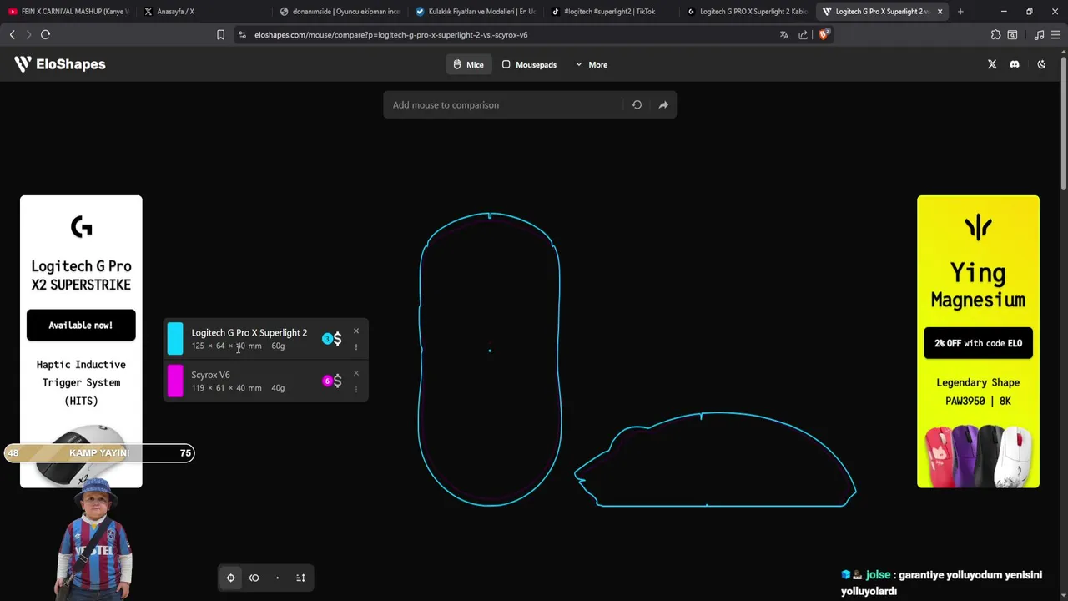This screenshot has width=1068, height=601.
Task: Focus the Add mouse to comparison field
Action: click(x=503, y=105)
